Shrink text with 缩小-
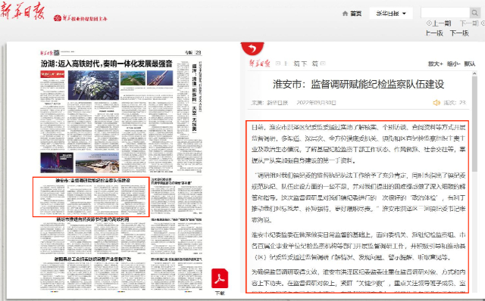 click(x=454, y=64)
